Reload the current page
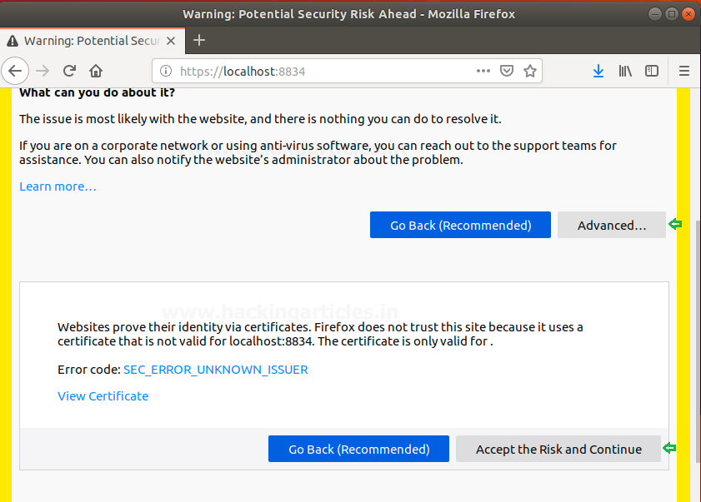Image resolution: width=701 pixels, height=502 pixels. coord(70,72)
